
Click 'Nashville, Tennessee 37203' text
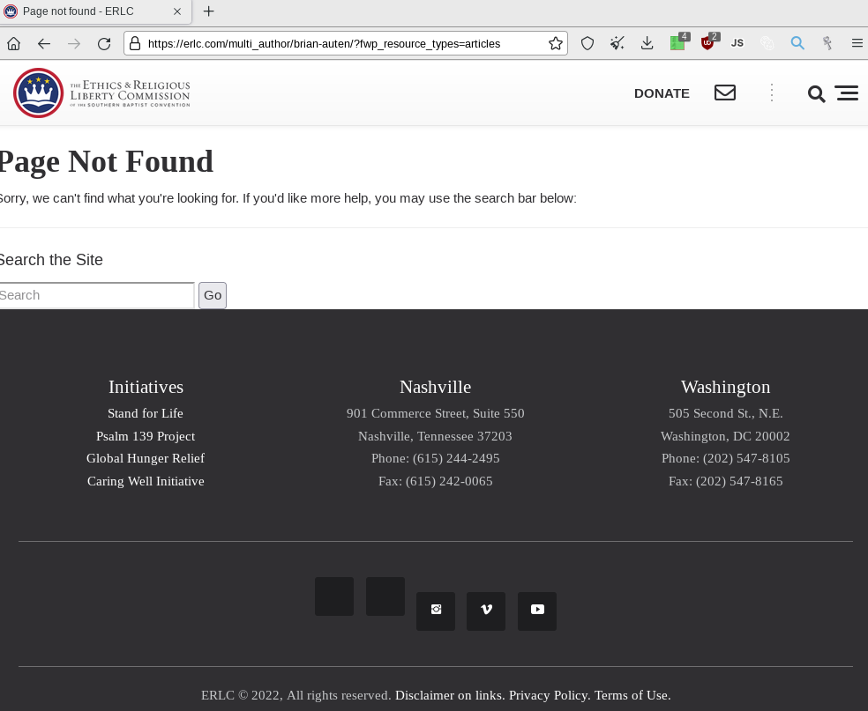click(x=435, y=436)
